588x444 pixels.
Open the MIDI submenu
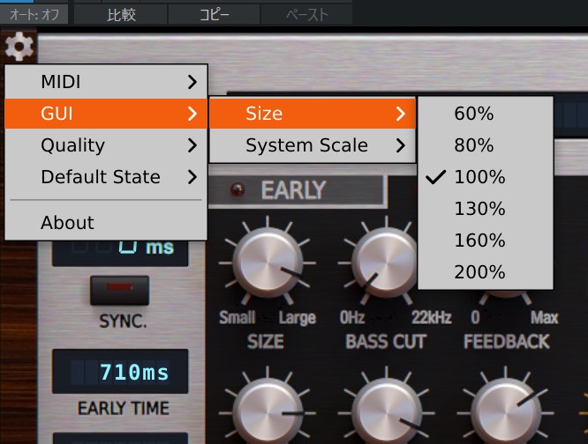106,82
